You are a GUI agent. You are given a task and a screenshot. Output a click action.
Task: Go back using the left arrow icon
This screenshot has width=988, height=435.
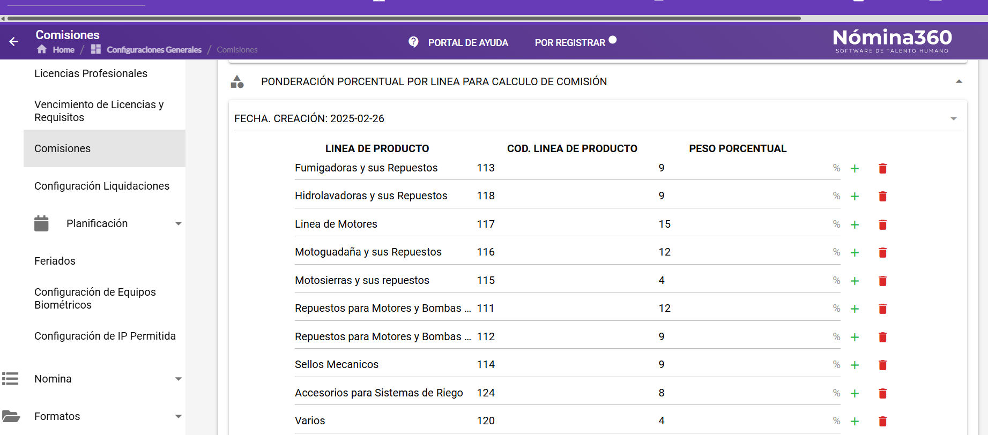point(14,41)
